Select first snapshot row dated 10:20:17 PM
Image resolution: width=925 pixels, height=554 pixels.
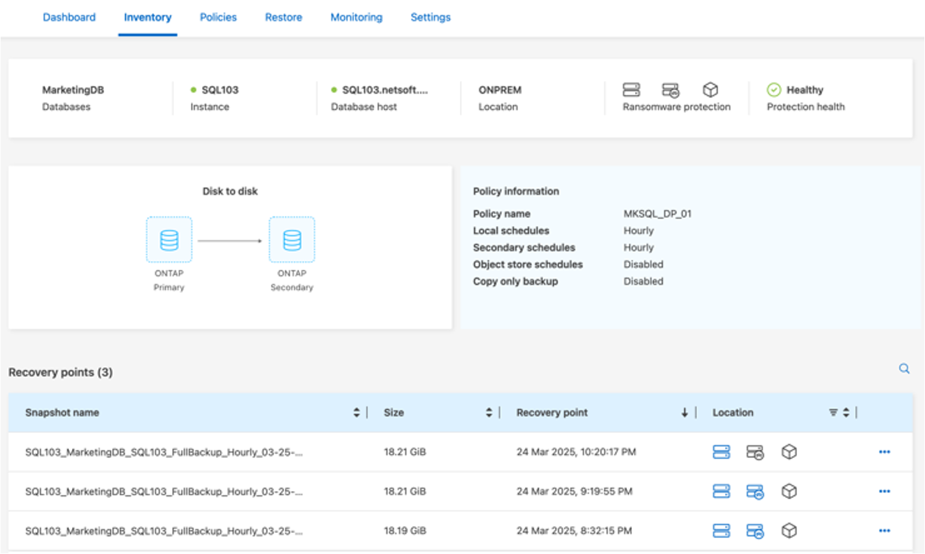[461, 452]
